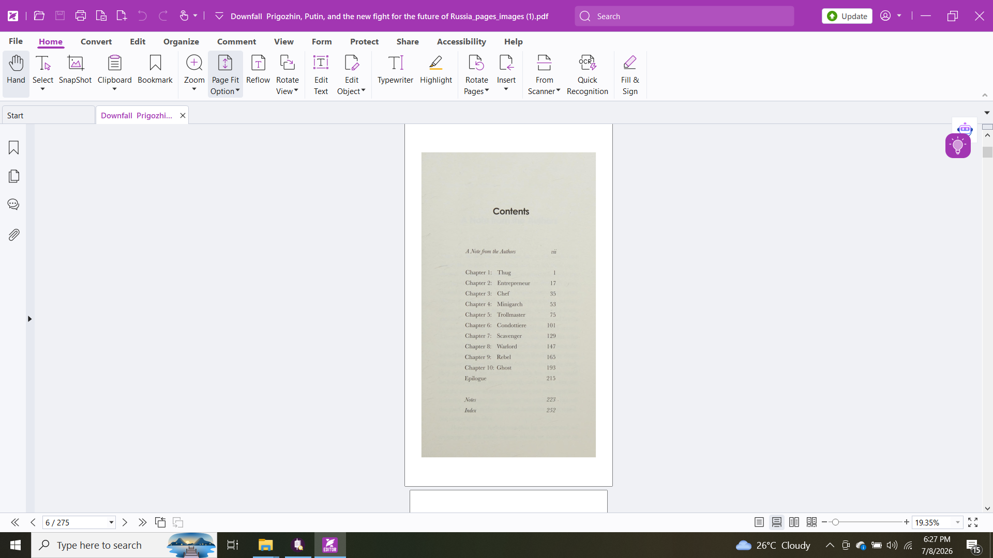Open the Edit Object tool
993x558 pixels.
pos(352,74)
